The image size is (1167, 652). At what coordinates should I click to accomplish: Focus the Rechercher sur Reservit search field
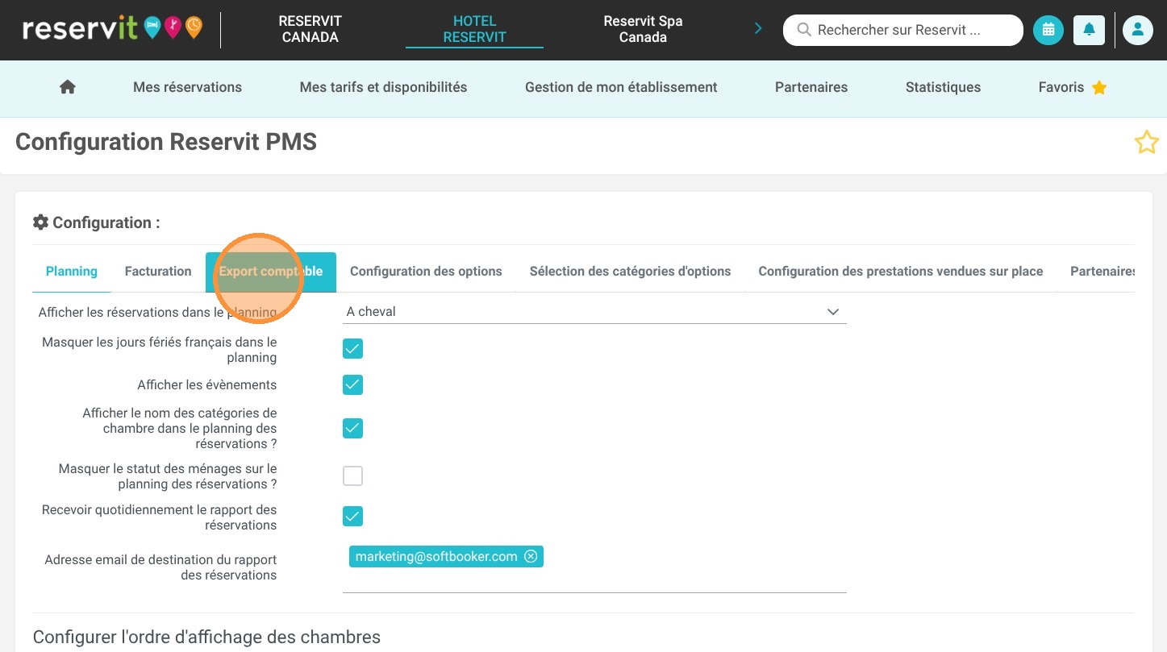tap(902, 30)
